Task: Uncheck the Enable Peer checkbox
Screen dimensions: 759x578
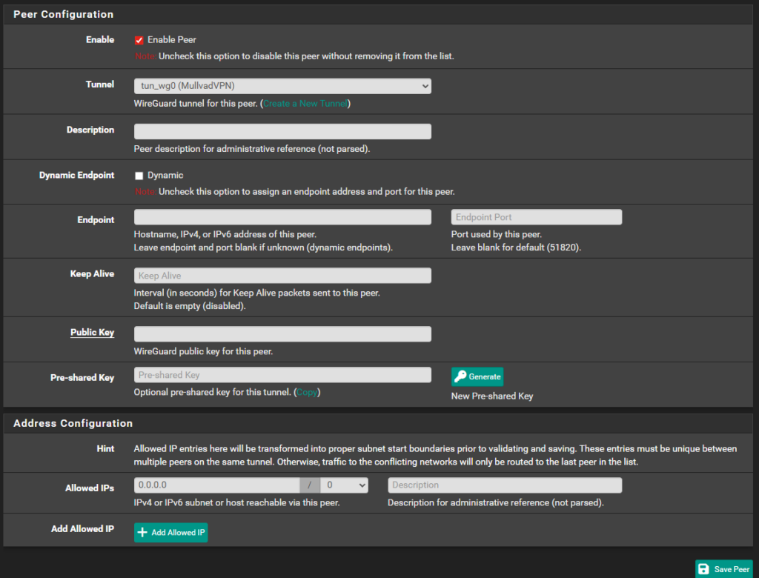Action: (139, 40)
